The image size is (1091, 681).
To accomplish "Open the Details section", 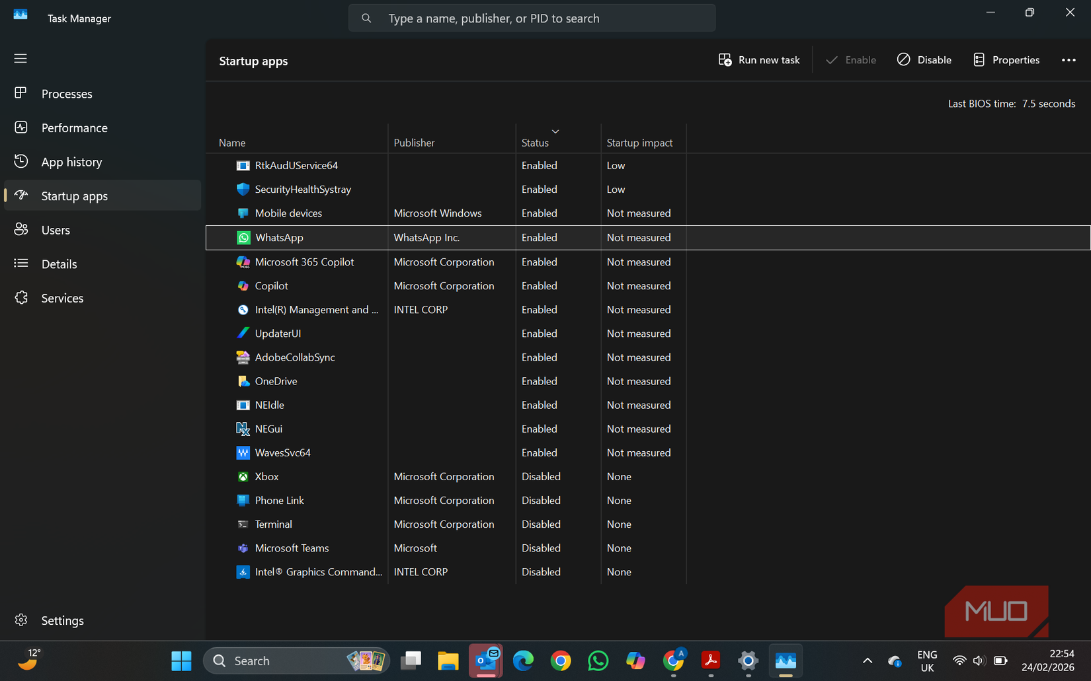I will pos(60,264).
